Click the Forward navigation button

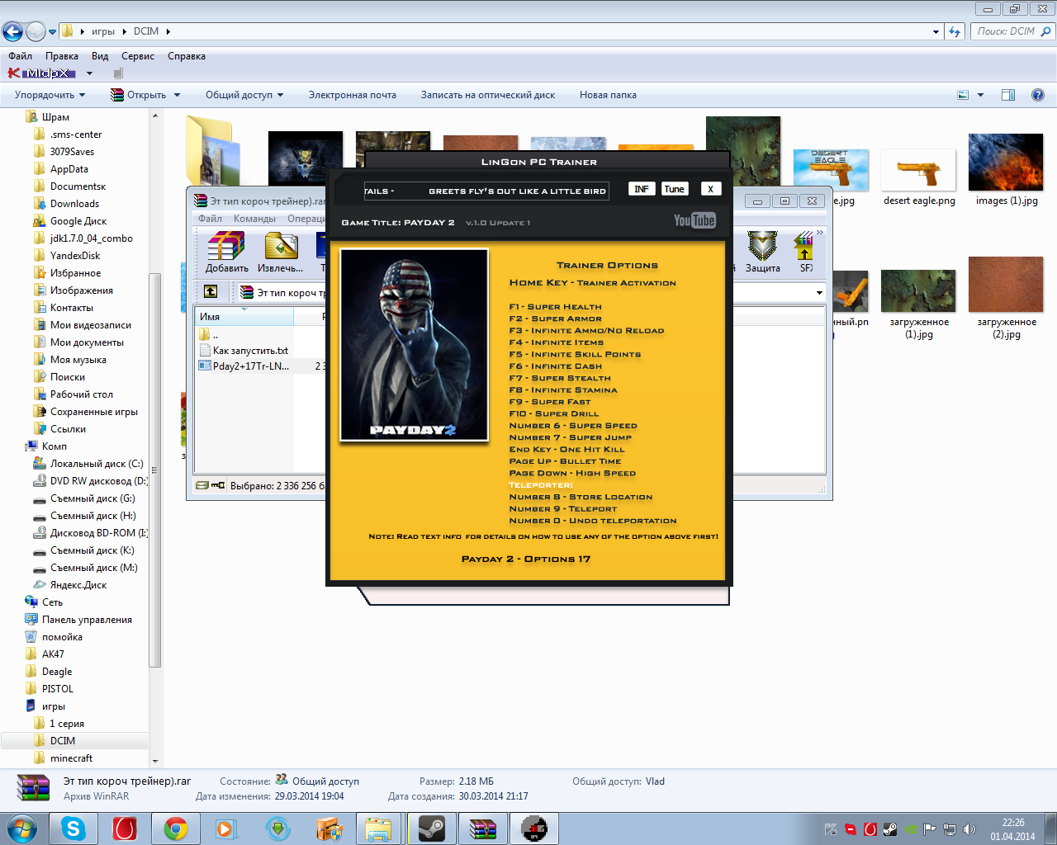click(36, 31)
